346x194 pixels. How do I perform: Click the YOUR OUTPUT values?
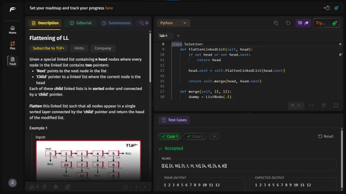click(191, 185)
